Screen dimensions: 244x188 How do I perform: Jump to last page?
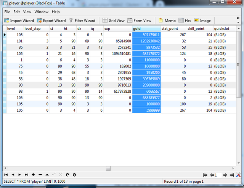click(x=232, y=175)
